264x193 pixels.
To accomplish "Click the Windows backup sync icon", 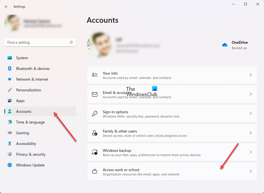I will 95,152.
